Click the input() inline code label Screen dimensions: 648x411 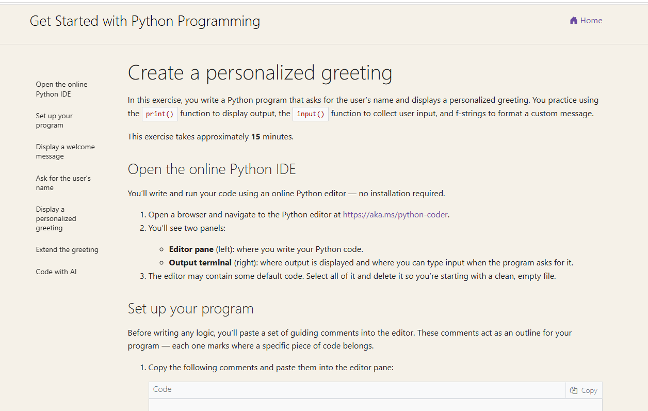tap(311, 114)
